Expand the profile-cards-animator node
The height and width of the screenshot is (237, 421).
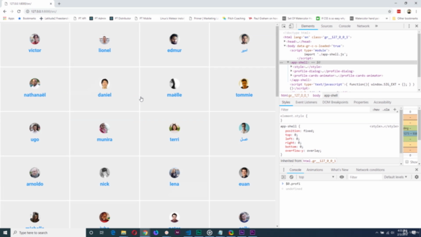[291, 76]
